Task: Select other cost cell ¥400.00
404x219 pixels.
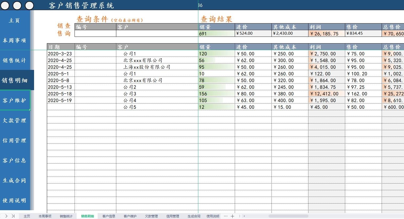Action: pyautogui.click(x=290, y=100)
